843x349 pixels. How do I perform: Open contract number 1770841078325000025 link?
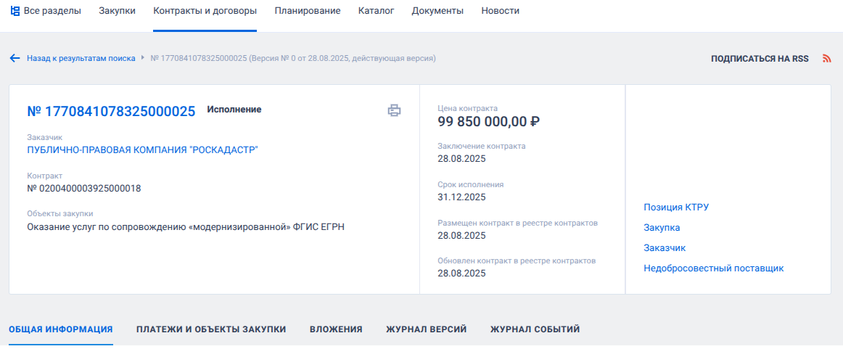[x=111, y=111]
